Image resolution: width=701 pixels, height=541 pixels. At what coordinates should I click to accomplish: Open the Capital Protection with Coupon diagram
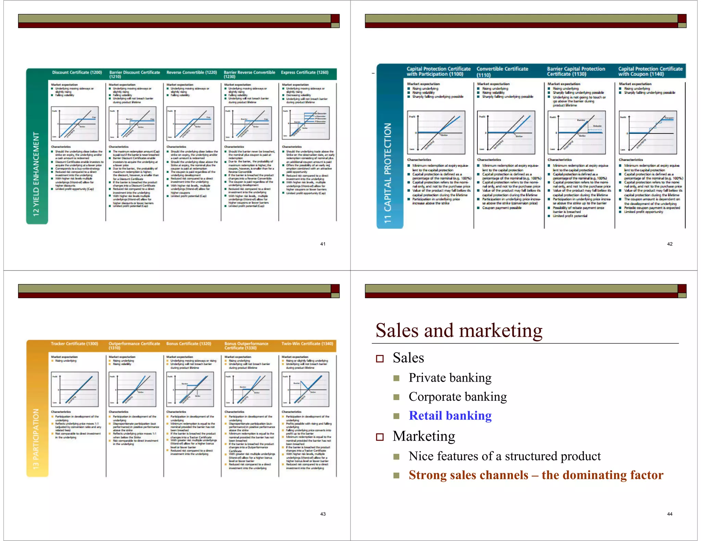tap(648, 132)
